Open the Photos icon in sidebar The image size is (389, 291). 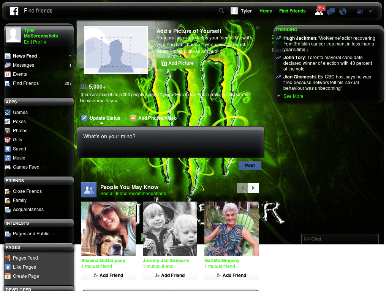(x=8, y=131)
